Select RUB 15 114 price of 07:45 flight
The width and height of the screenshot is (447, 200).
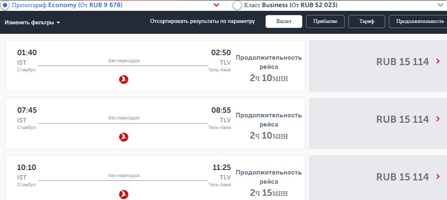[x=402, y=119]
